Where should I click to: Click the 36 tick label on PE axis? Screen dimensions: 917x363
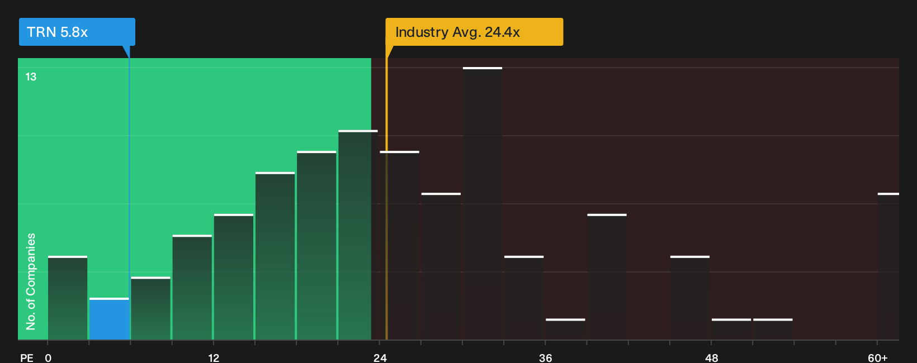[x=546, y=358]
